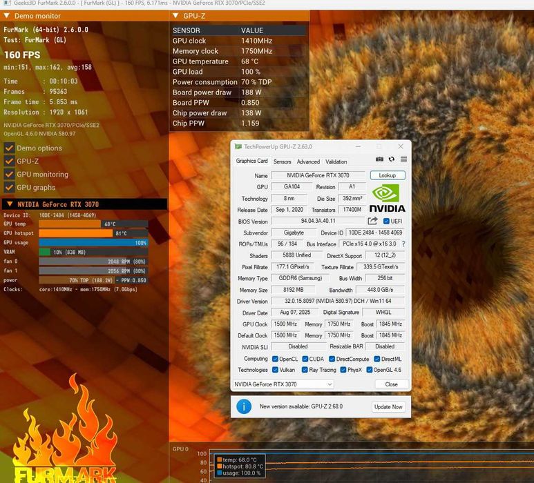Image resolution: width=534 pixels, height=483 pixels.
Task: Click the BIOS export share icon
Action: point(372,221)
